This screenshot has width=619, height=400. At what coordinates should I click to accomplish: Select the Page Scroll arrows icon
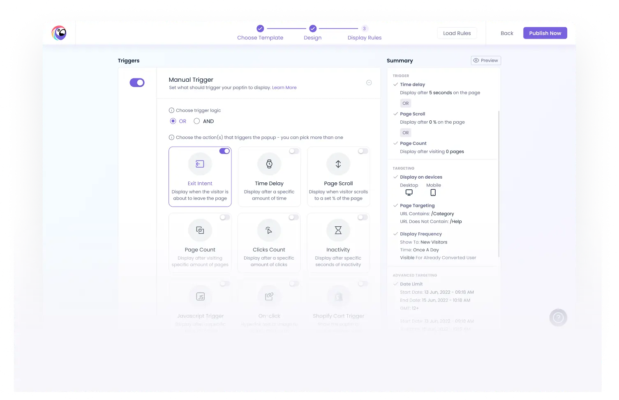pyautogui.click(x=338, y=164)
